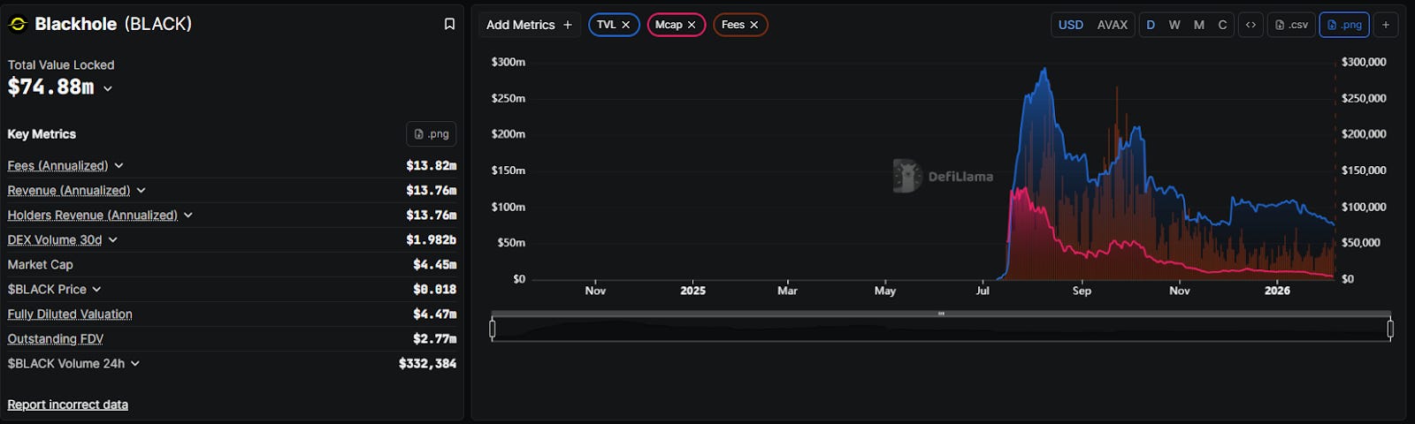1415x424 pixels.
Task: Click the $4.45m Market Cap value
Action: (435, 265)
